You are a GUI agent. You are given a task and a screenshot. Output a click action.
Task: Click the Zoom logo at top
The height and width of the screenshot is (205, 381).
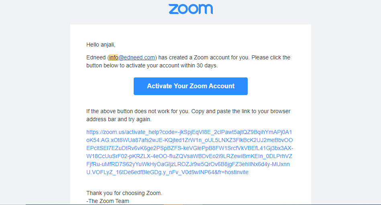point(191,9)
